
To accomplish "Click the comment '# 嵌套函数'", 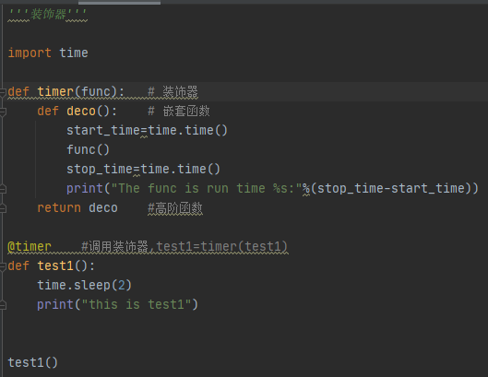I will 179,111.
